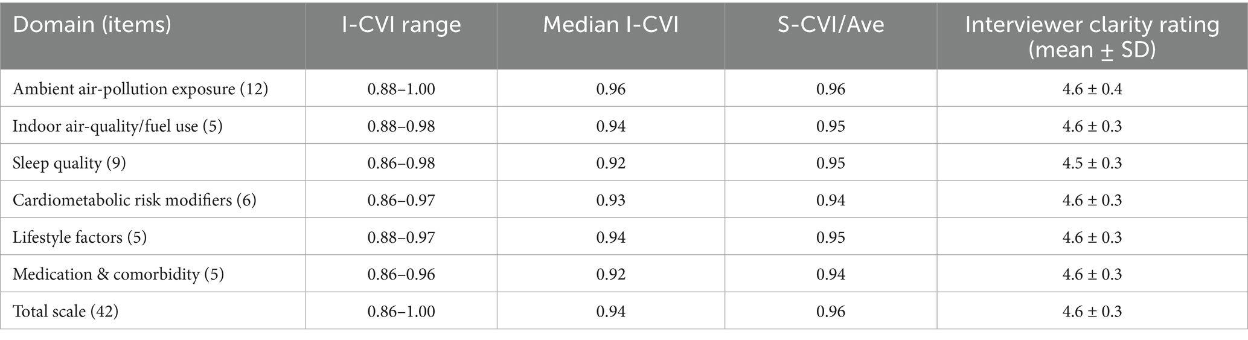The image size is (1248, 340).
Task: Click I-CVI range value for Ambient air-pollution exposure
Action: [x=401, y=89]
